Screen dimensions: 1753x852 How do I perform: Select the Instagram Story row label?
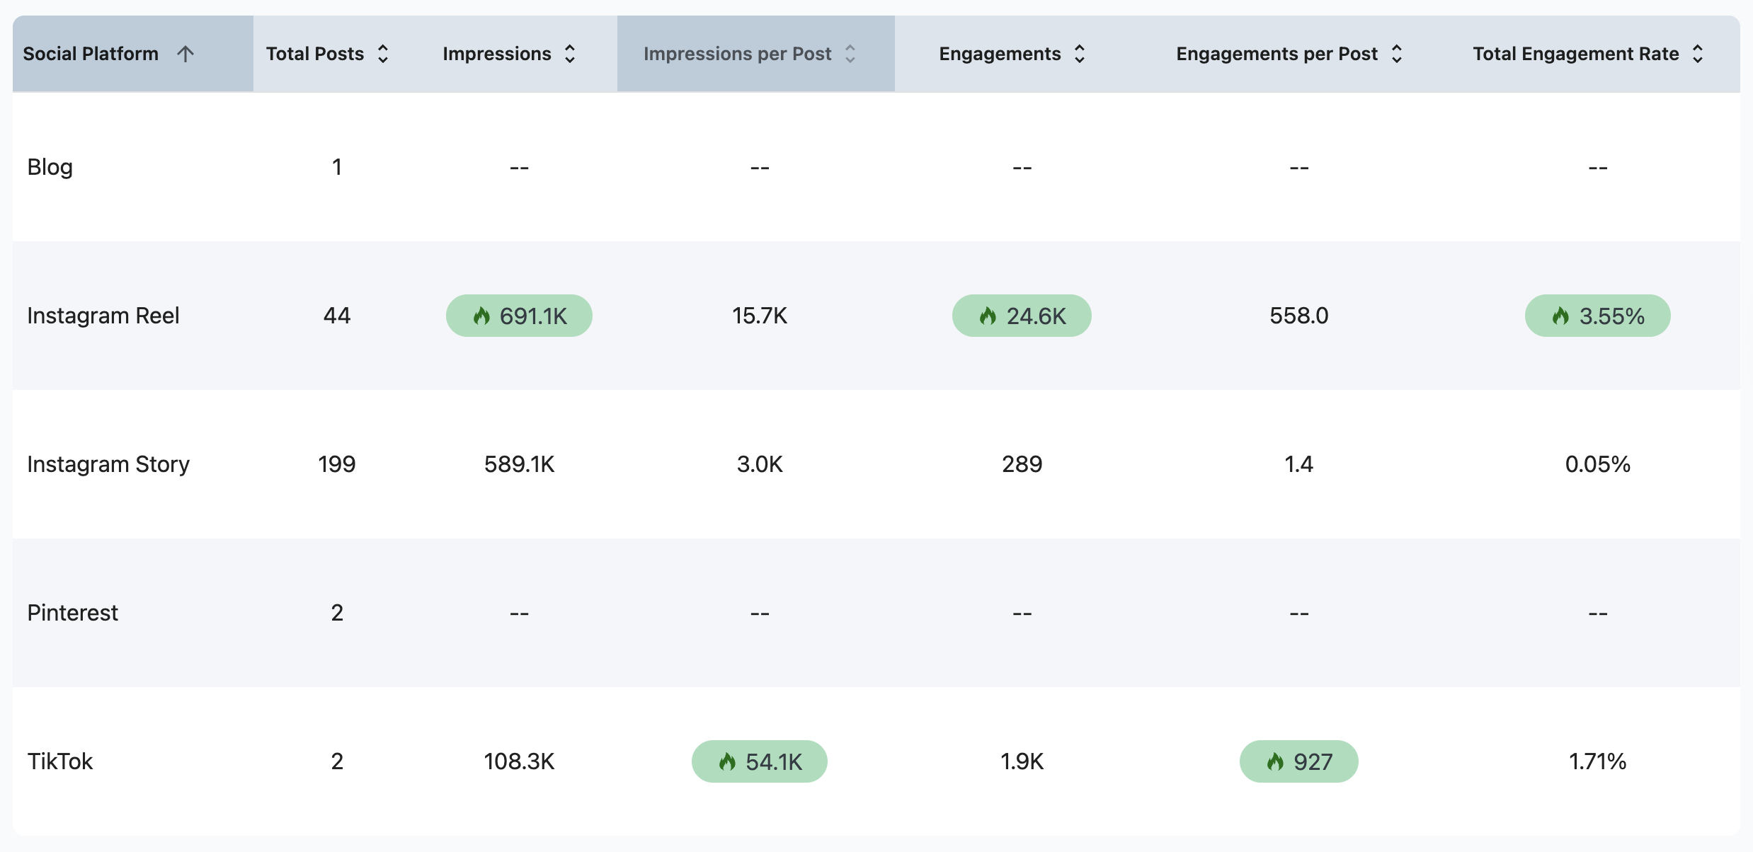[108, 464]
